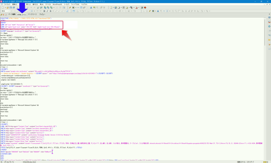Click the </HEAD> closing tag line

point(3,150)
